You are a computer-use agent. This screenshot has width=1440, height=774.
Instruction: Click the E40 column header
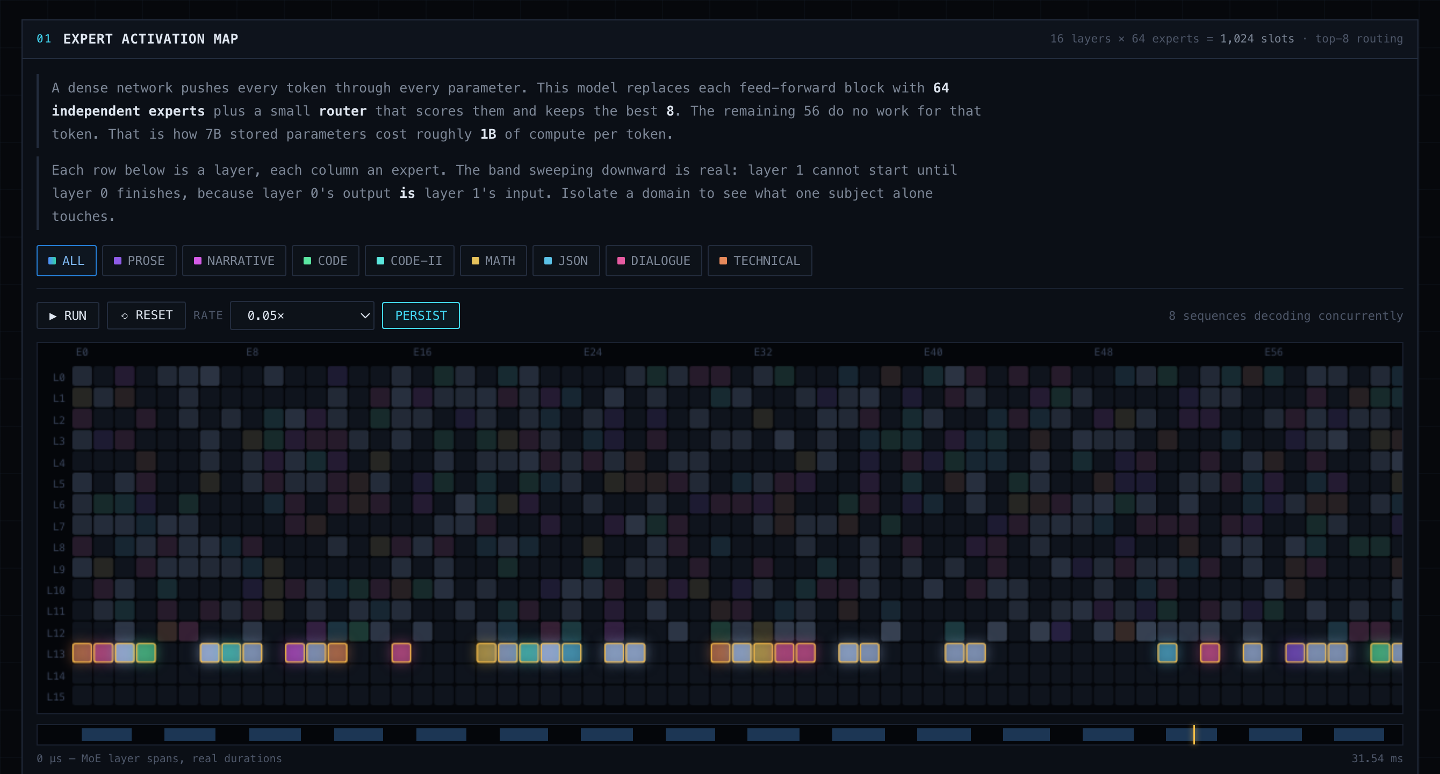pyautogui.click(x=933, y=352)
